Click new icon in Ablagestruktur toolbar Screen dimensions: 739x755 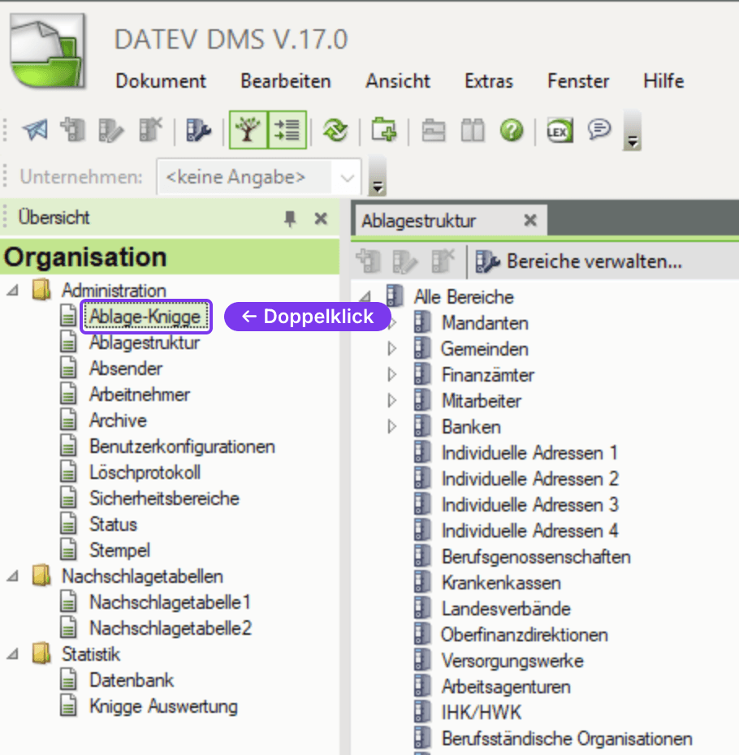click(369, 261)
